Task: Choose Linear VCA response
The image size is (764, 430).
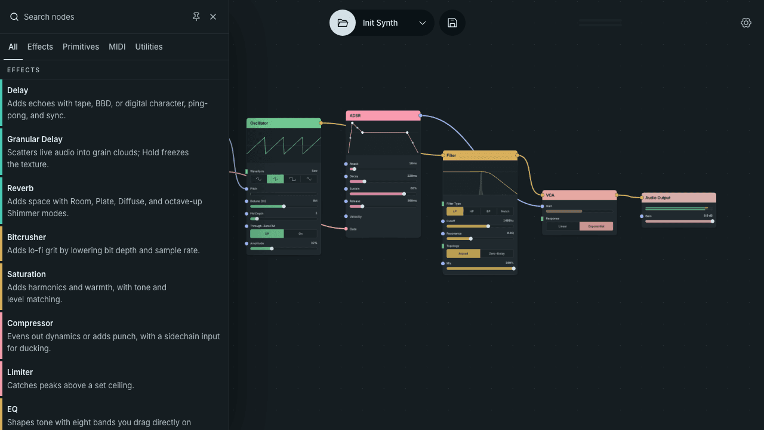Action: pos(563,226)
